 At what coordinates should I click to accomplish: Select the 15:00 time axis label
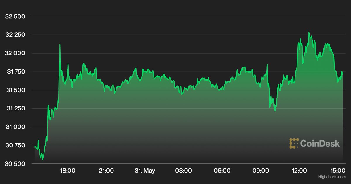pyautogui.click(x=338, y=171)
